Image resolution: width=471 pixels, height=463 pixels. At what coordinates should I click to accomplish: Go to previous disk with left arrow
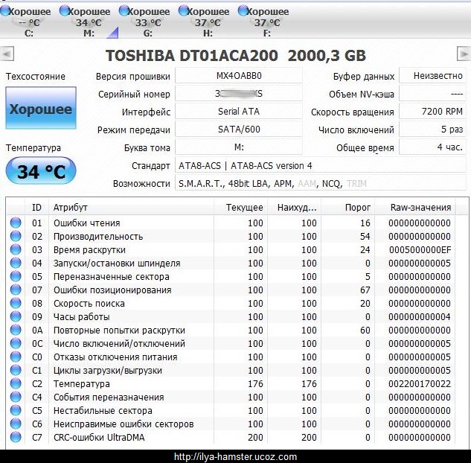(7, 54)
